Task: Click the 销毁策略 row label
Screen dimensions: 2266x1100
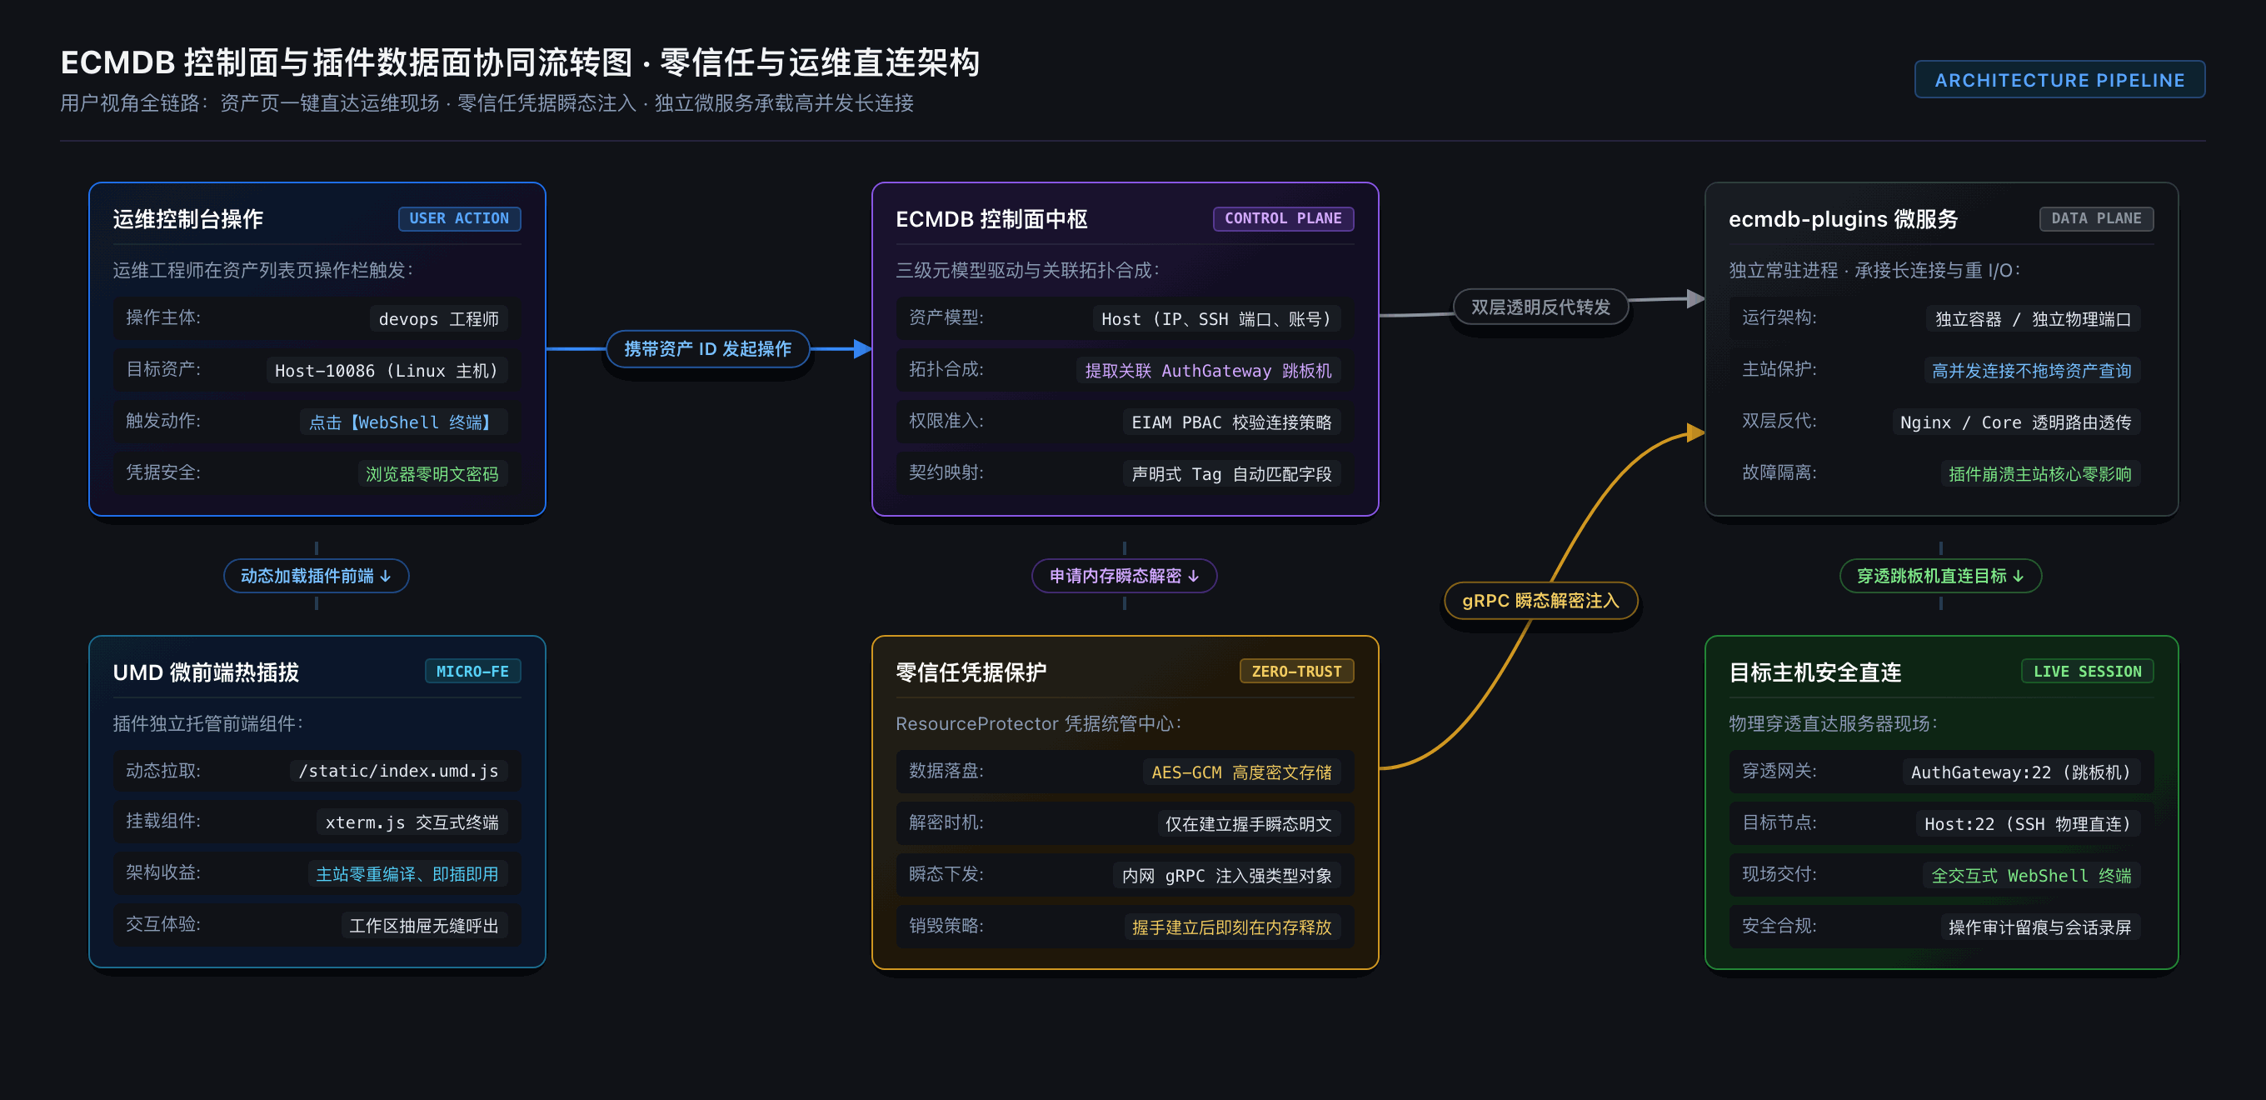Action: click(946, 926)
